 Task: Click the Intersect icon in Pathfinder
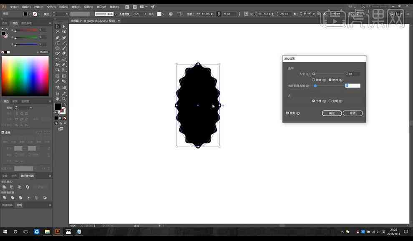tap(20, 187)
